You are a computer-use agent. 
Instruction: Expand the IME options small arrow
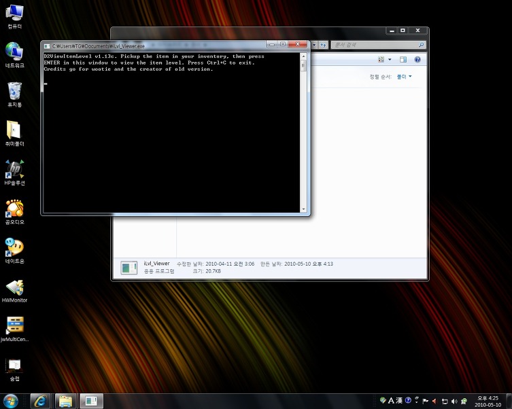(x=417, y=402)
